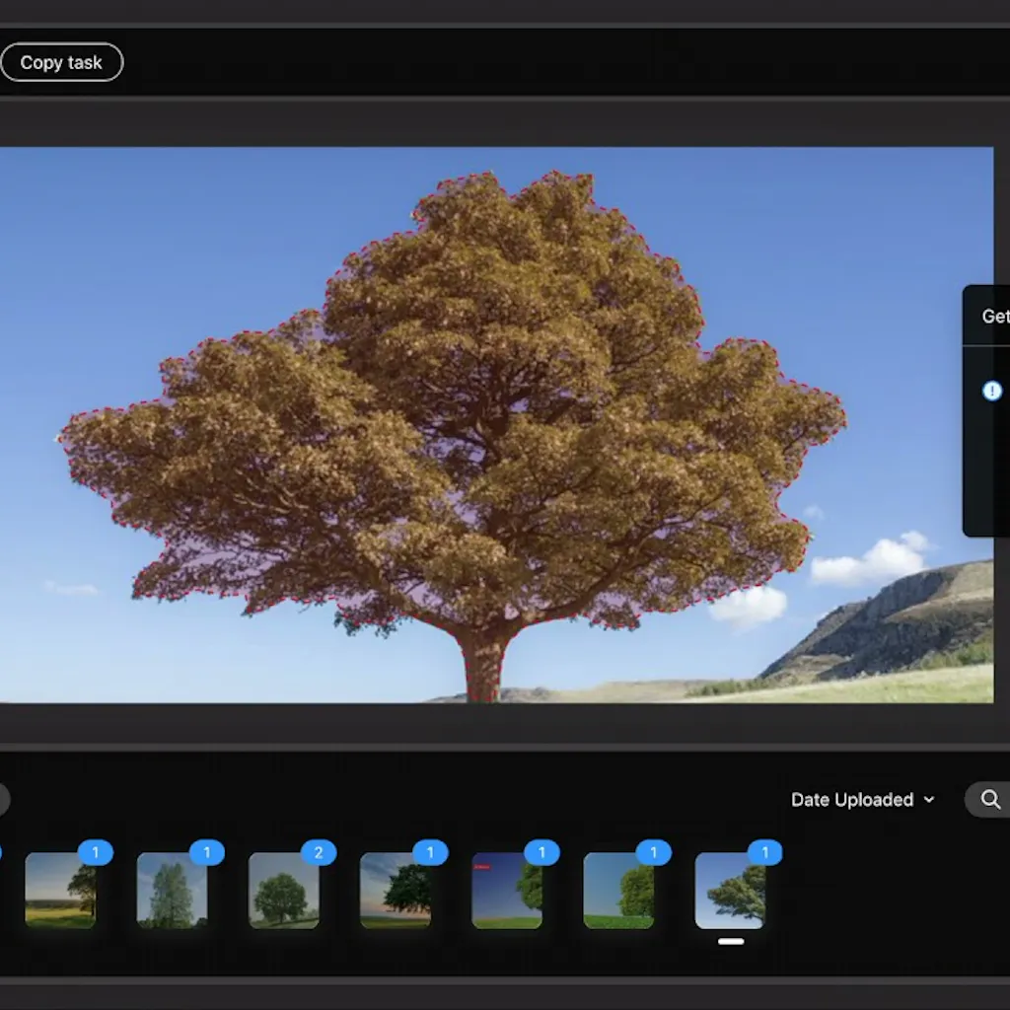This screenshot has height=1010, width=1010.
Task: Click the "Get" panel header
Action: [x=994, y=317]
